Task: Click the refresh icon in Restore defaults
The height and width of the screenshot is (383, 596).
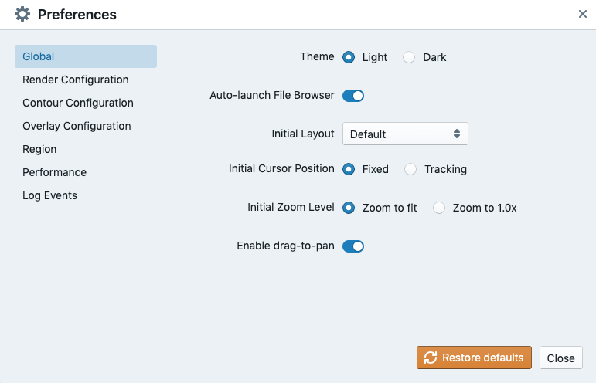Action: pos(430,358)
